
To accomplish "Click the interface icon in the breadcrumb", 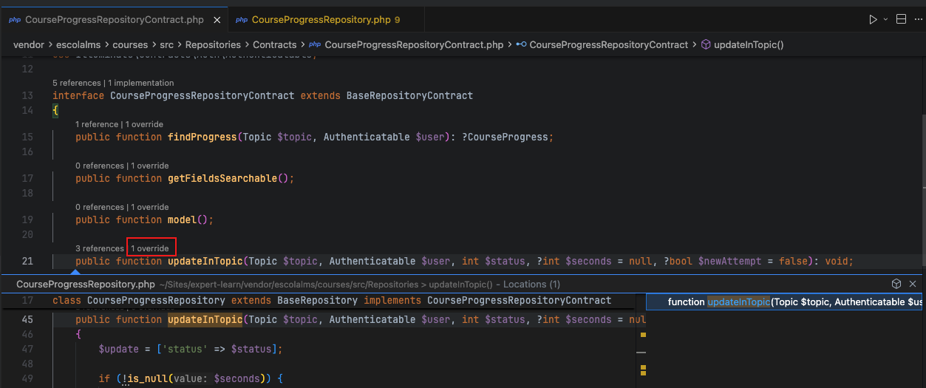I will click(521, 45).
